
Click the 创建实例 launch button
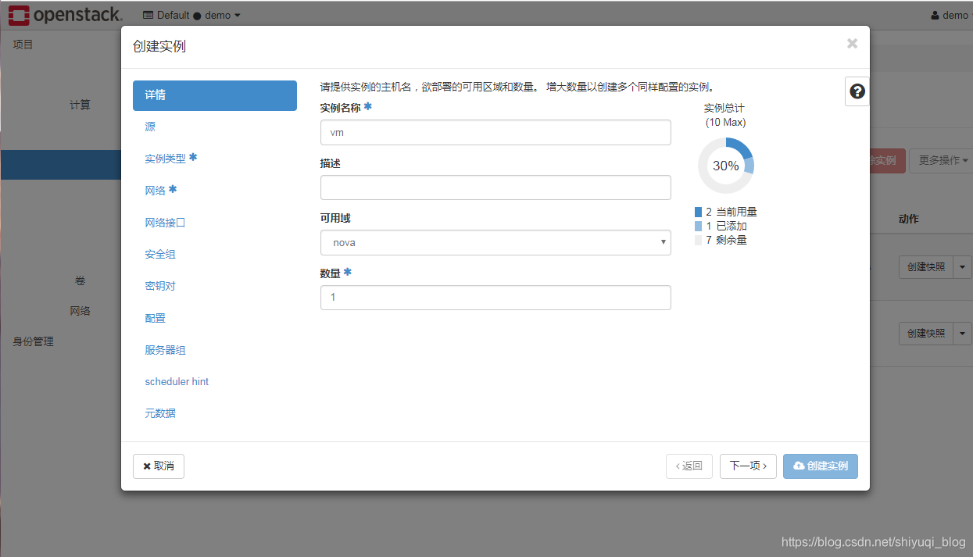pyautogui.click(x=821, y=466)
